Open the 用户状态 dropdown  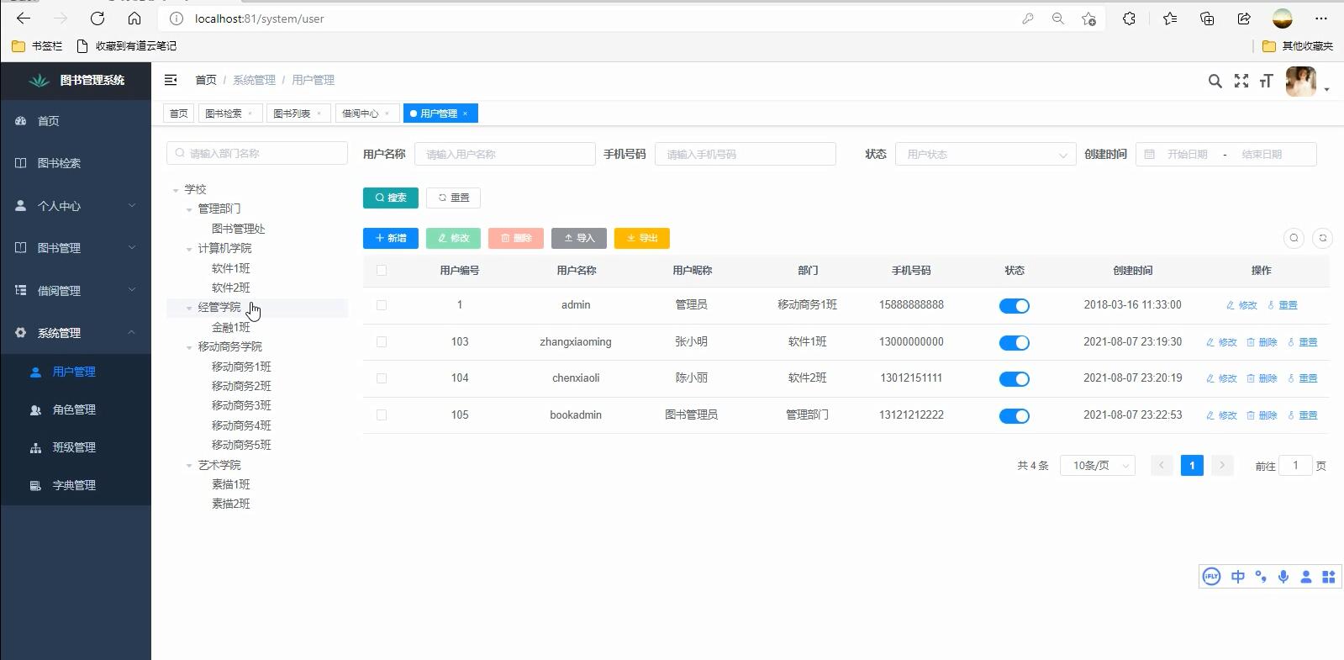point(986,155)
